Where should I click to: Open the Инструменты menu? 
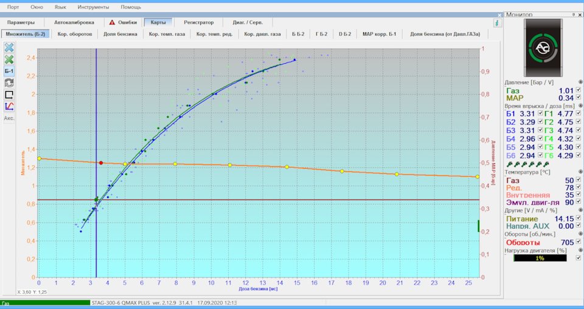(x=93, y=7)
